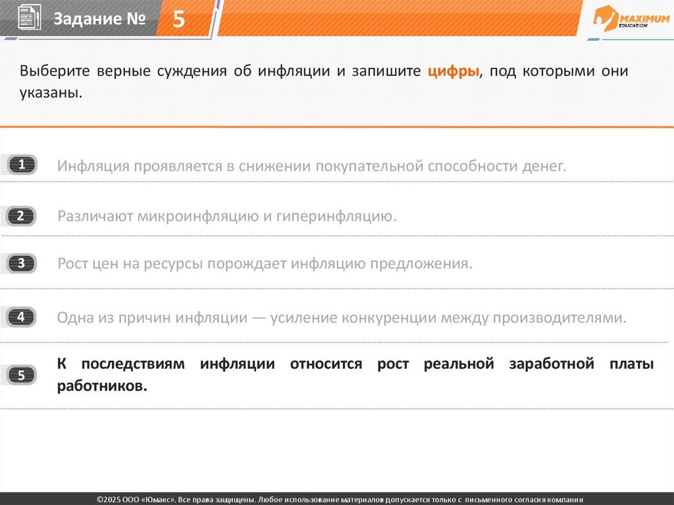
Task: Select answer badge number 2
Action: (x=20, y=215)
